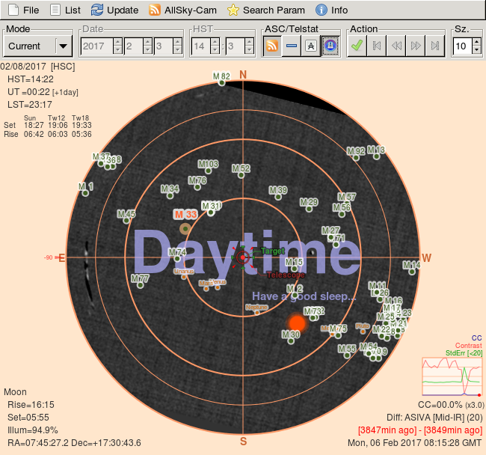
Task: Open the List menu item
Action: pos(65,10)
